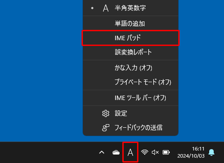Choose 誤変換レポート in the menu
The image size is (224, 163).
tap(130, 52)
